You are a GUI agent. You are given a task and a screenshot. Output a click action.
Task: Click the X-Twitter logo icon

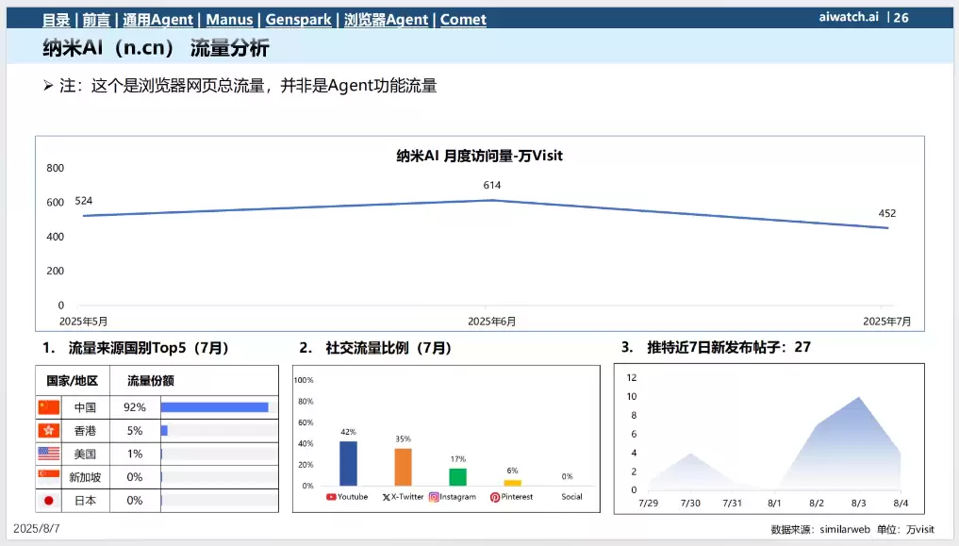(x=386, y=497)
